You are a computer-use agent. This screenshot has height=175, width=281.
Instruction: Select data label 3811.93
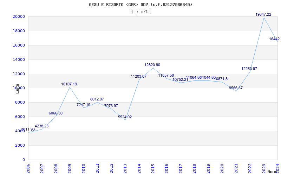pos(28,129)
